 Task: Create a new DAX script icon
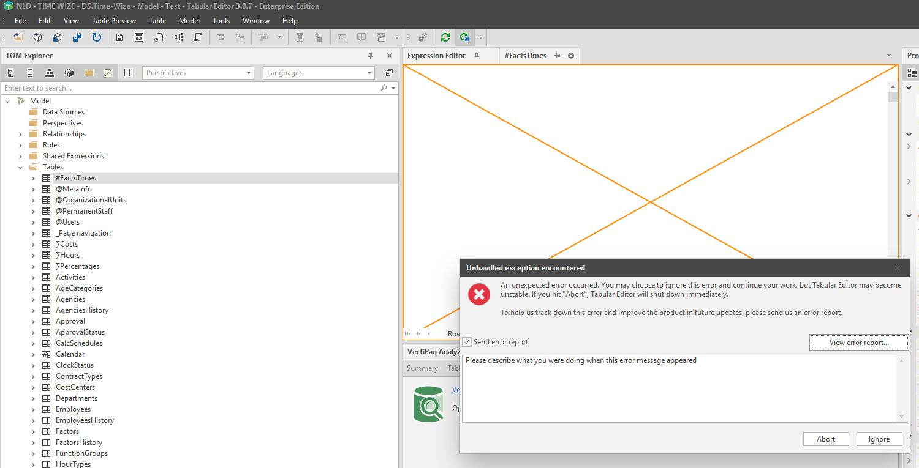[159, 37]
